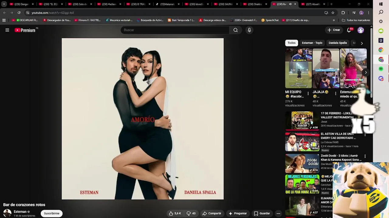The image size is (389, 218).
Task: Open Chrome three-dot menu
Action: (x=368, y=13)
